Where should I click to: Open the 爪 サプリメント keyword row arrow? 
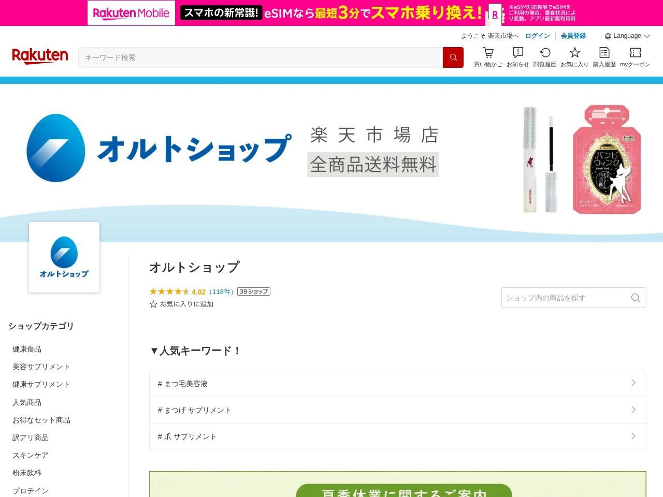click(x=633, y=436)
